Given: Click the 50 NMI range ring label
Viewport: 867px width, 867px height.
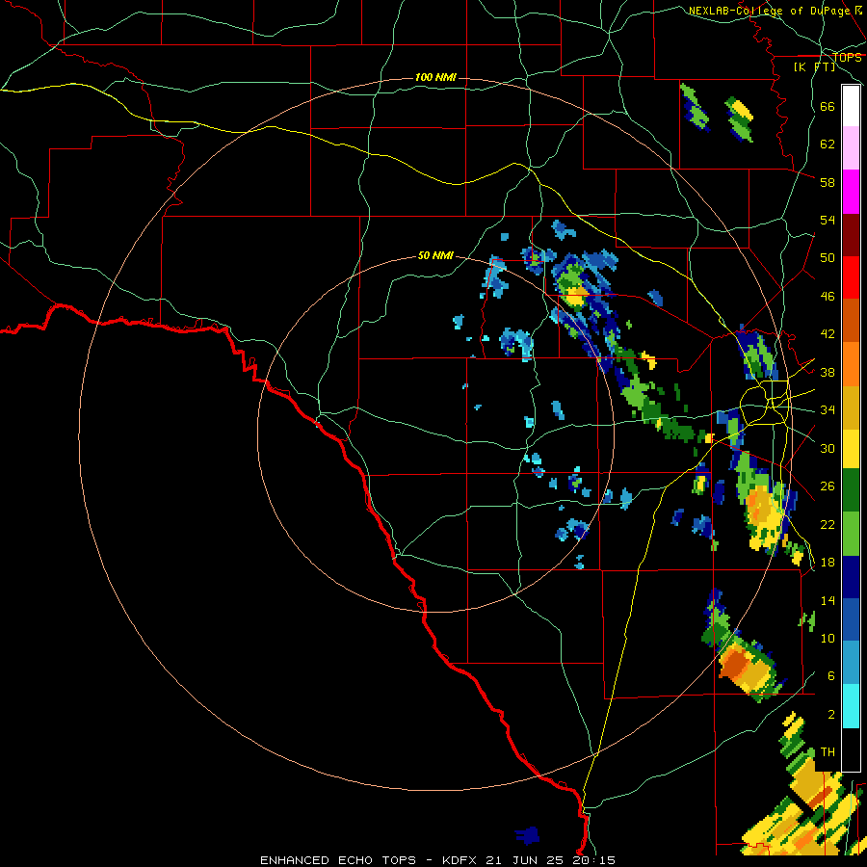Looking at the screenshot, I should (435, 255).
